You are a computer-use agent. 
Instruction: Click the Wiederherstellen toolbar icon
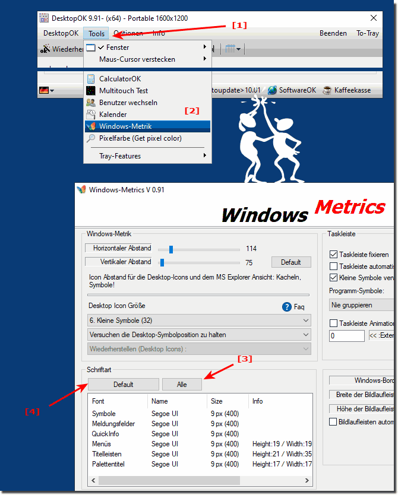tap(45, 49)
